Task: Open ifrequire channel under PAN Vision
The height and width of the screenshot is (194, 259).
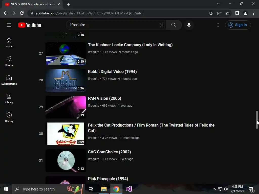Action: click(x=94, y=106)
